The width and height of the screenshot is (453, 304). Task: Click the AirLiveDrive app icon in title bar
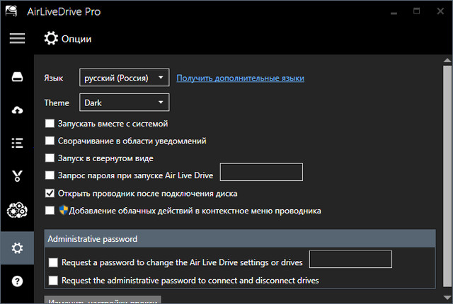point(11,11)
